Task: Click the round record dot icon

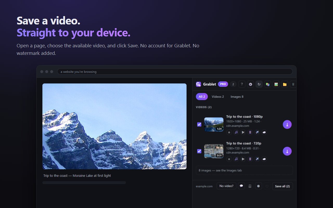Action: (258, 186)
